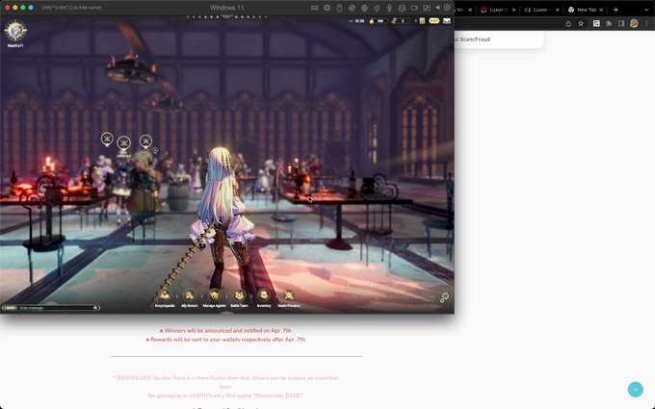Open the Battle Team icon
The image size is (655, 409).
pyautogui.click(x=239, y=295)
